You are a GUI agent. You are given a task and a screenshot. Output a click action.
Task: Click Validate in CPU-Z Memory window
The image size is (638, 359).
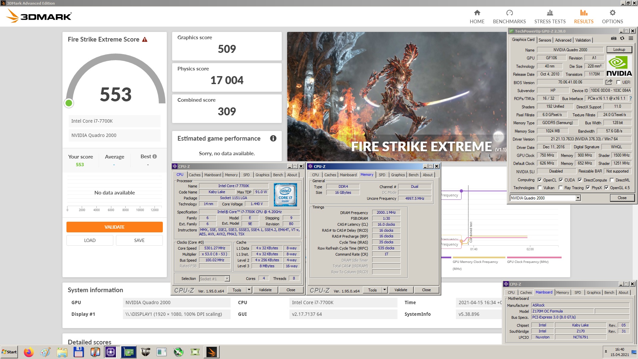401,290
